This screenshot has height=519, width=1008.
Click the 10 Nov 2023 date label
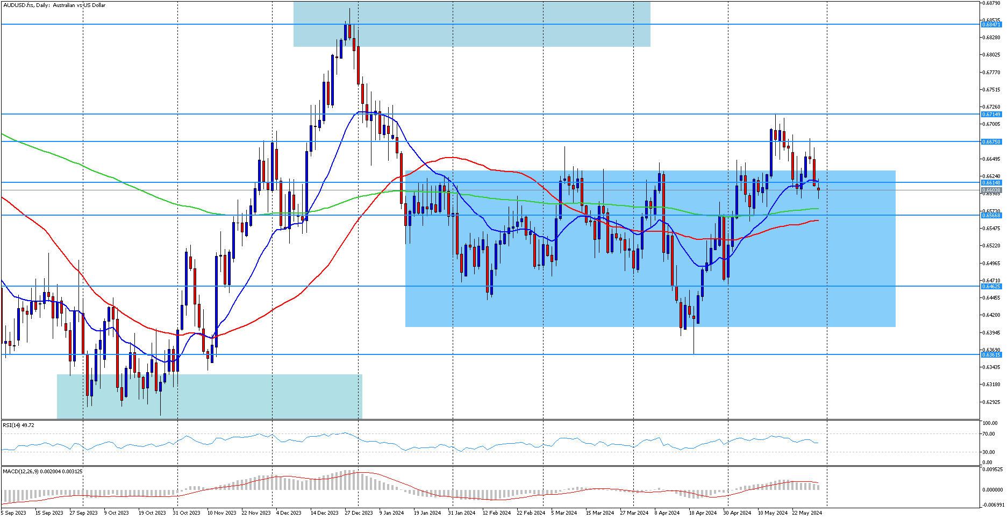[221, 513]
